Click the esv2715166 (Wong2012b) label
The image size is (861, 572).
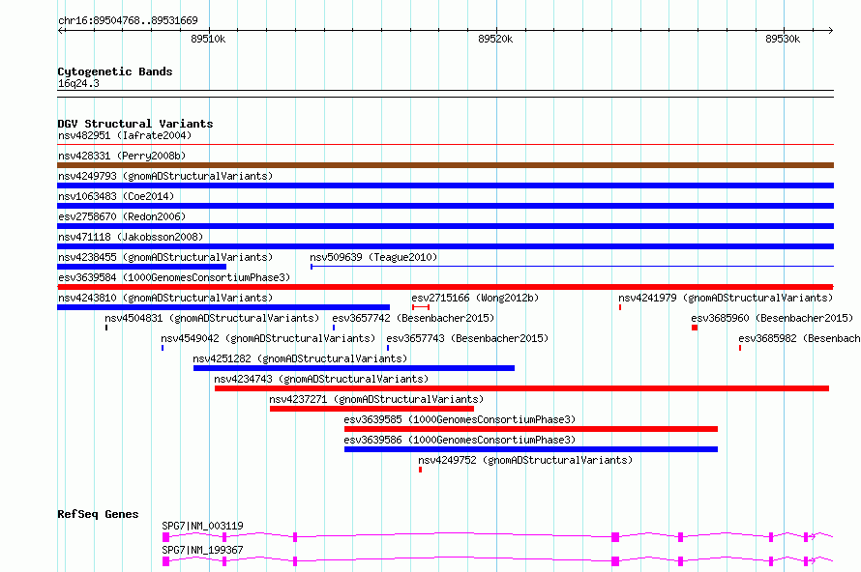(x=475, y=298)
